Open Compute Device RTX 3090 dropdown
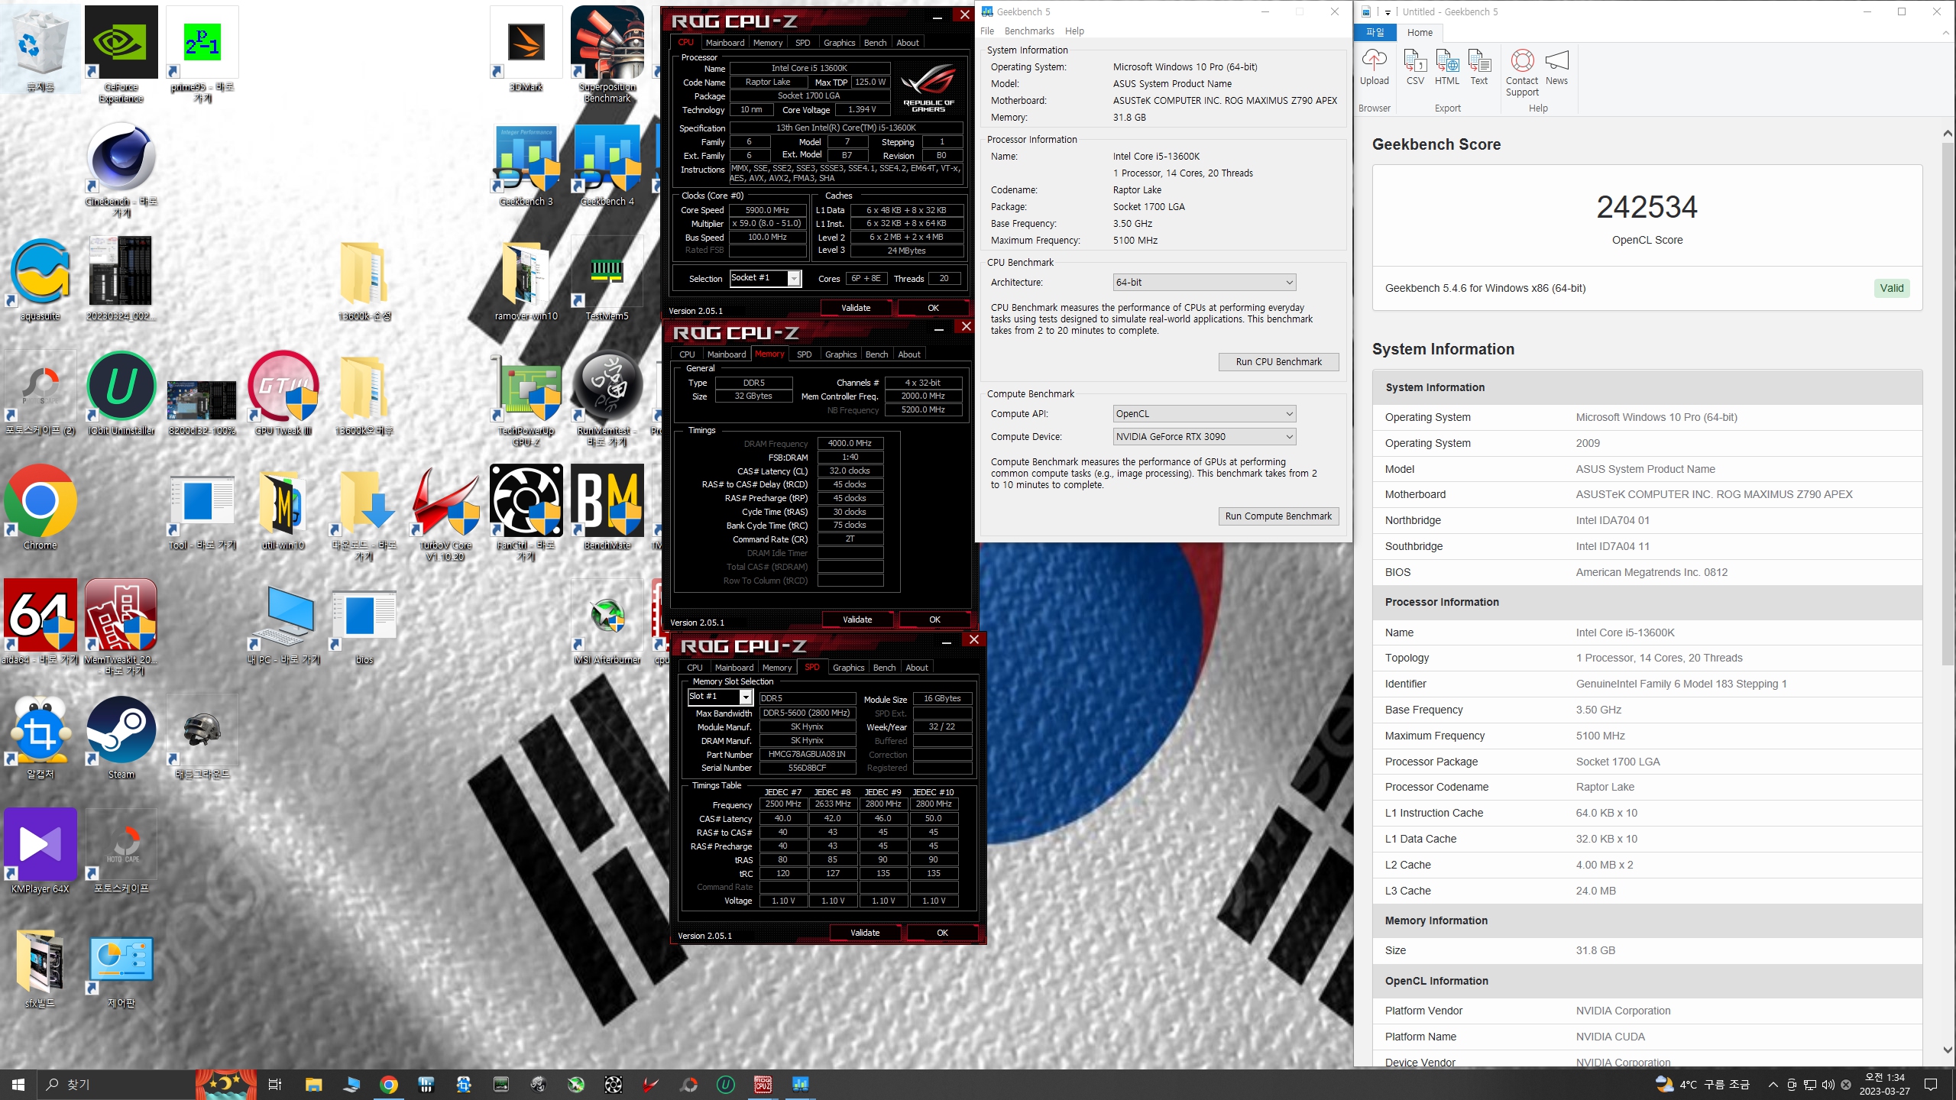The height and width of the screenshot is (1100, 1956). 1204,436
